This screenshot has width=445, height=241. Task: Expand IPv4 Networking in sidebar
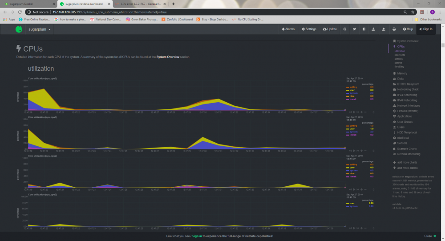point(407,95)
